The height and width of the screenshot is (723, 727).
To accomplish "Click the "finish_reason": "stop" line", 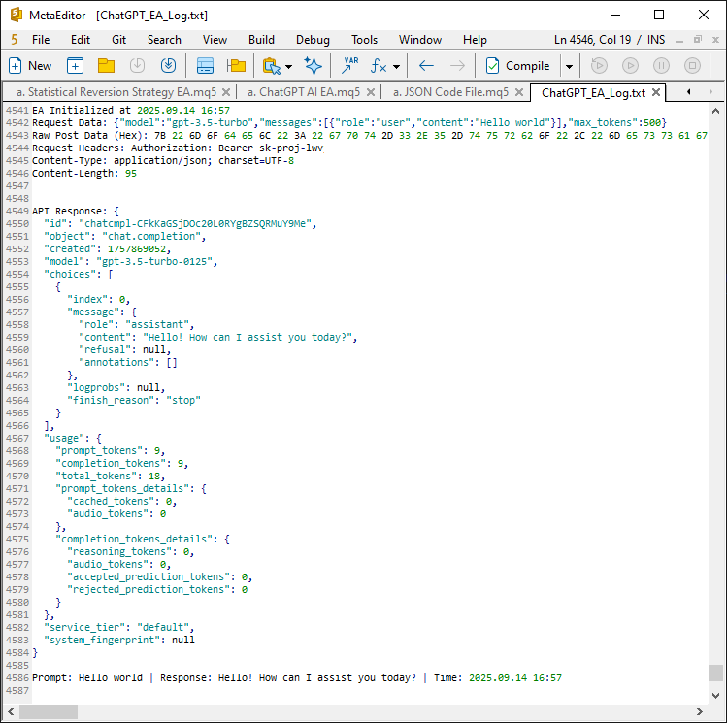I will (134, 401).
